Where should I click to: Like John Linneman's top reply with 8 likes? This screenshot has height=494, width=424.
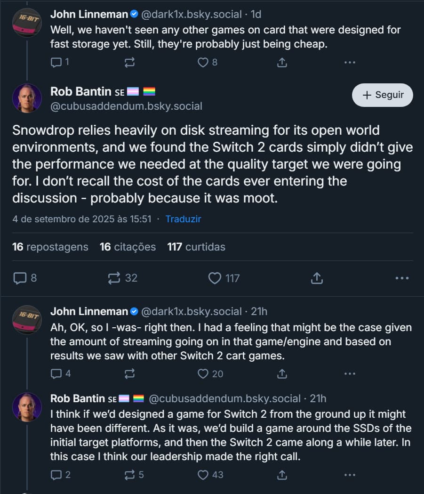203,62
